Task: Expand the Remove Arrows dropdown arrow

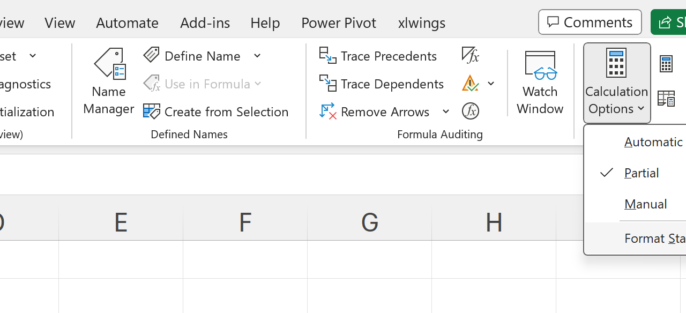Action: [446, 111]
